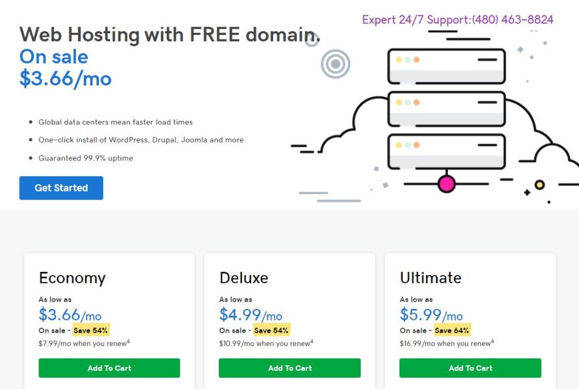Image resolution: width=579 pixels, height=389 pixels.
Task: Click the middle server unit in illustration
Action: [447, 109]
